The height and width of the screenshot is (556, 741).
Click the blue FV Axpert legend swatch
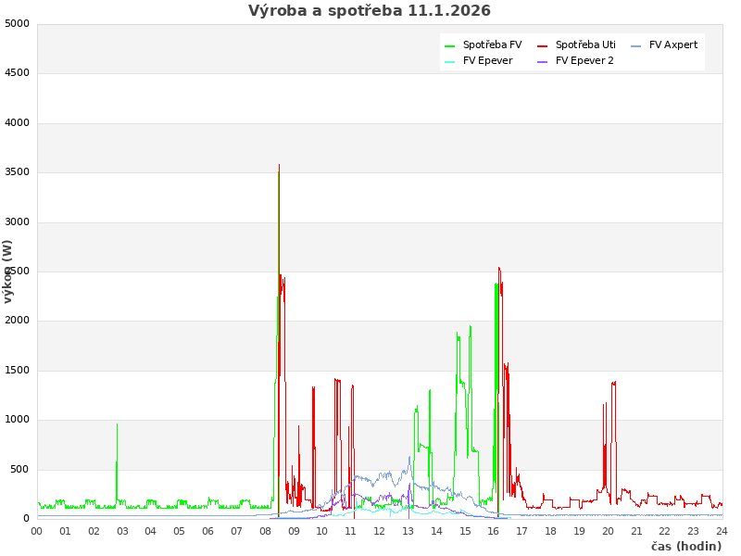[x=635, y=45]
